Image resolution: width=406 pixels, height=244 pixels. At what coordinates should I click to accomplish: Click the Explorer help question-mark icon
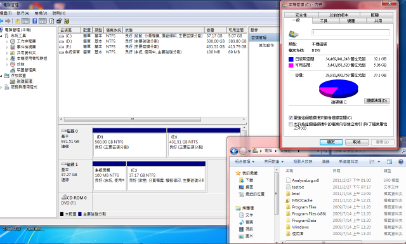[401, 161]
